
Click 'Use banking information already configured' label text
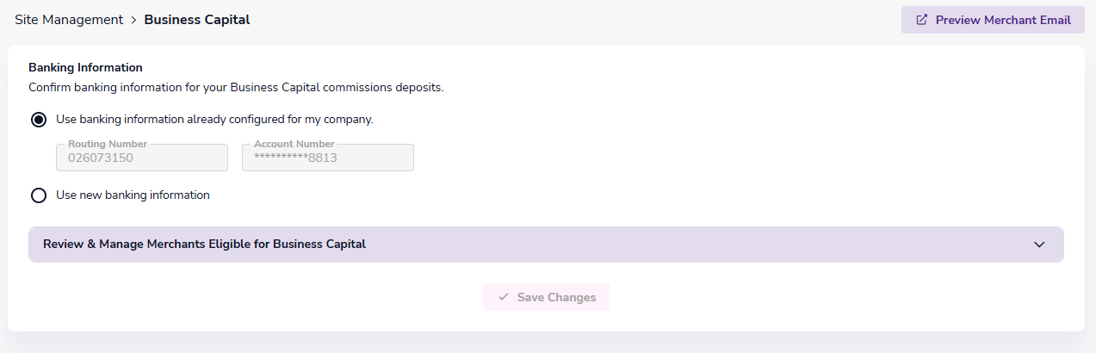click(x=214, y=120)
